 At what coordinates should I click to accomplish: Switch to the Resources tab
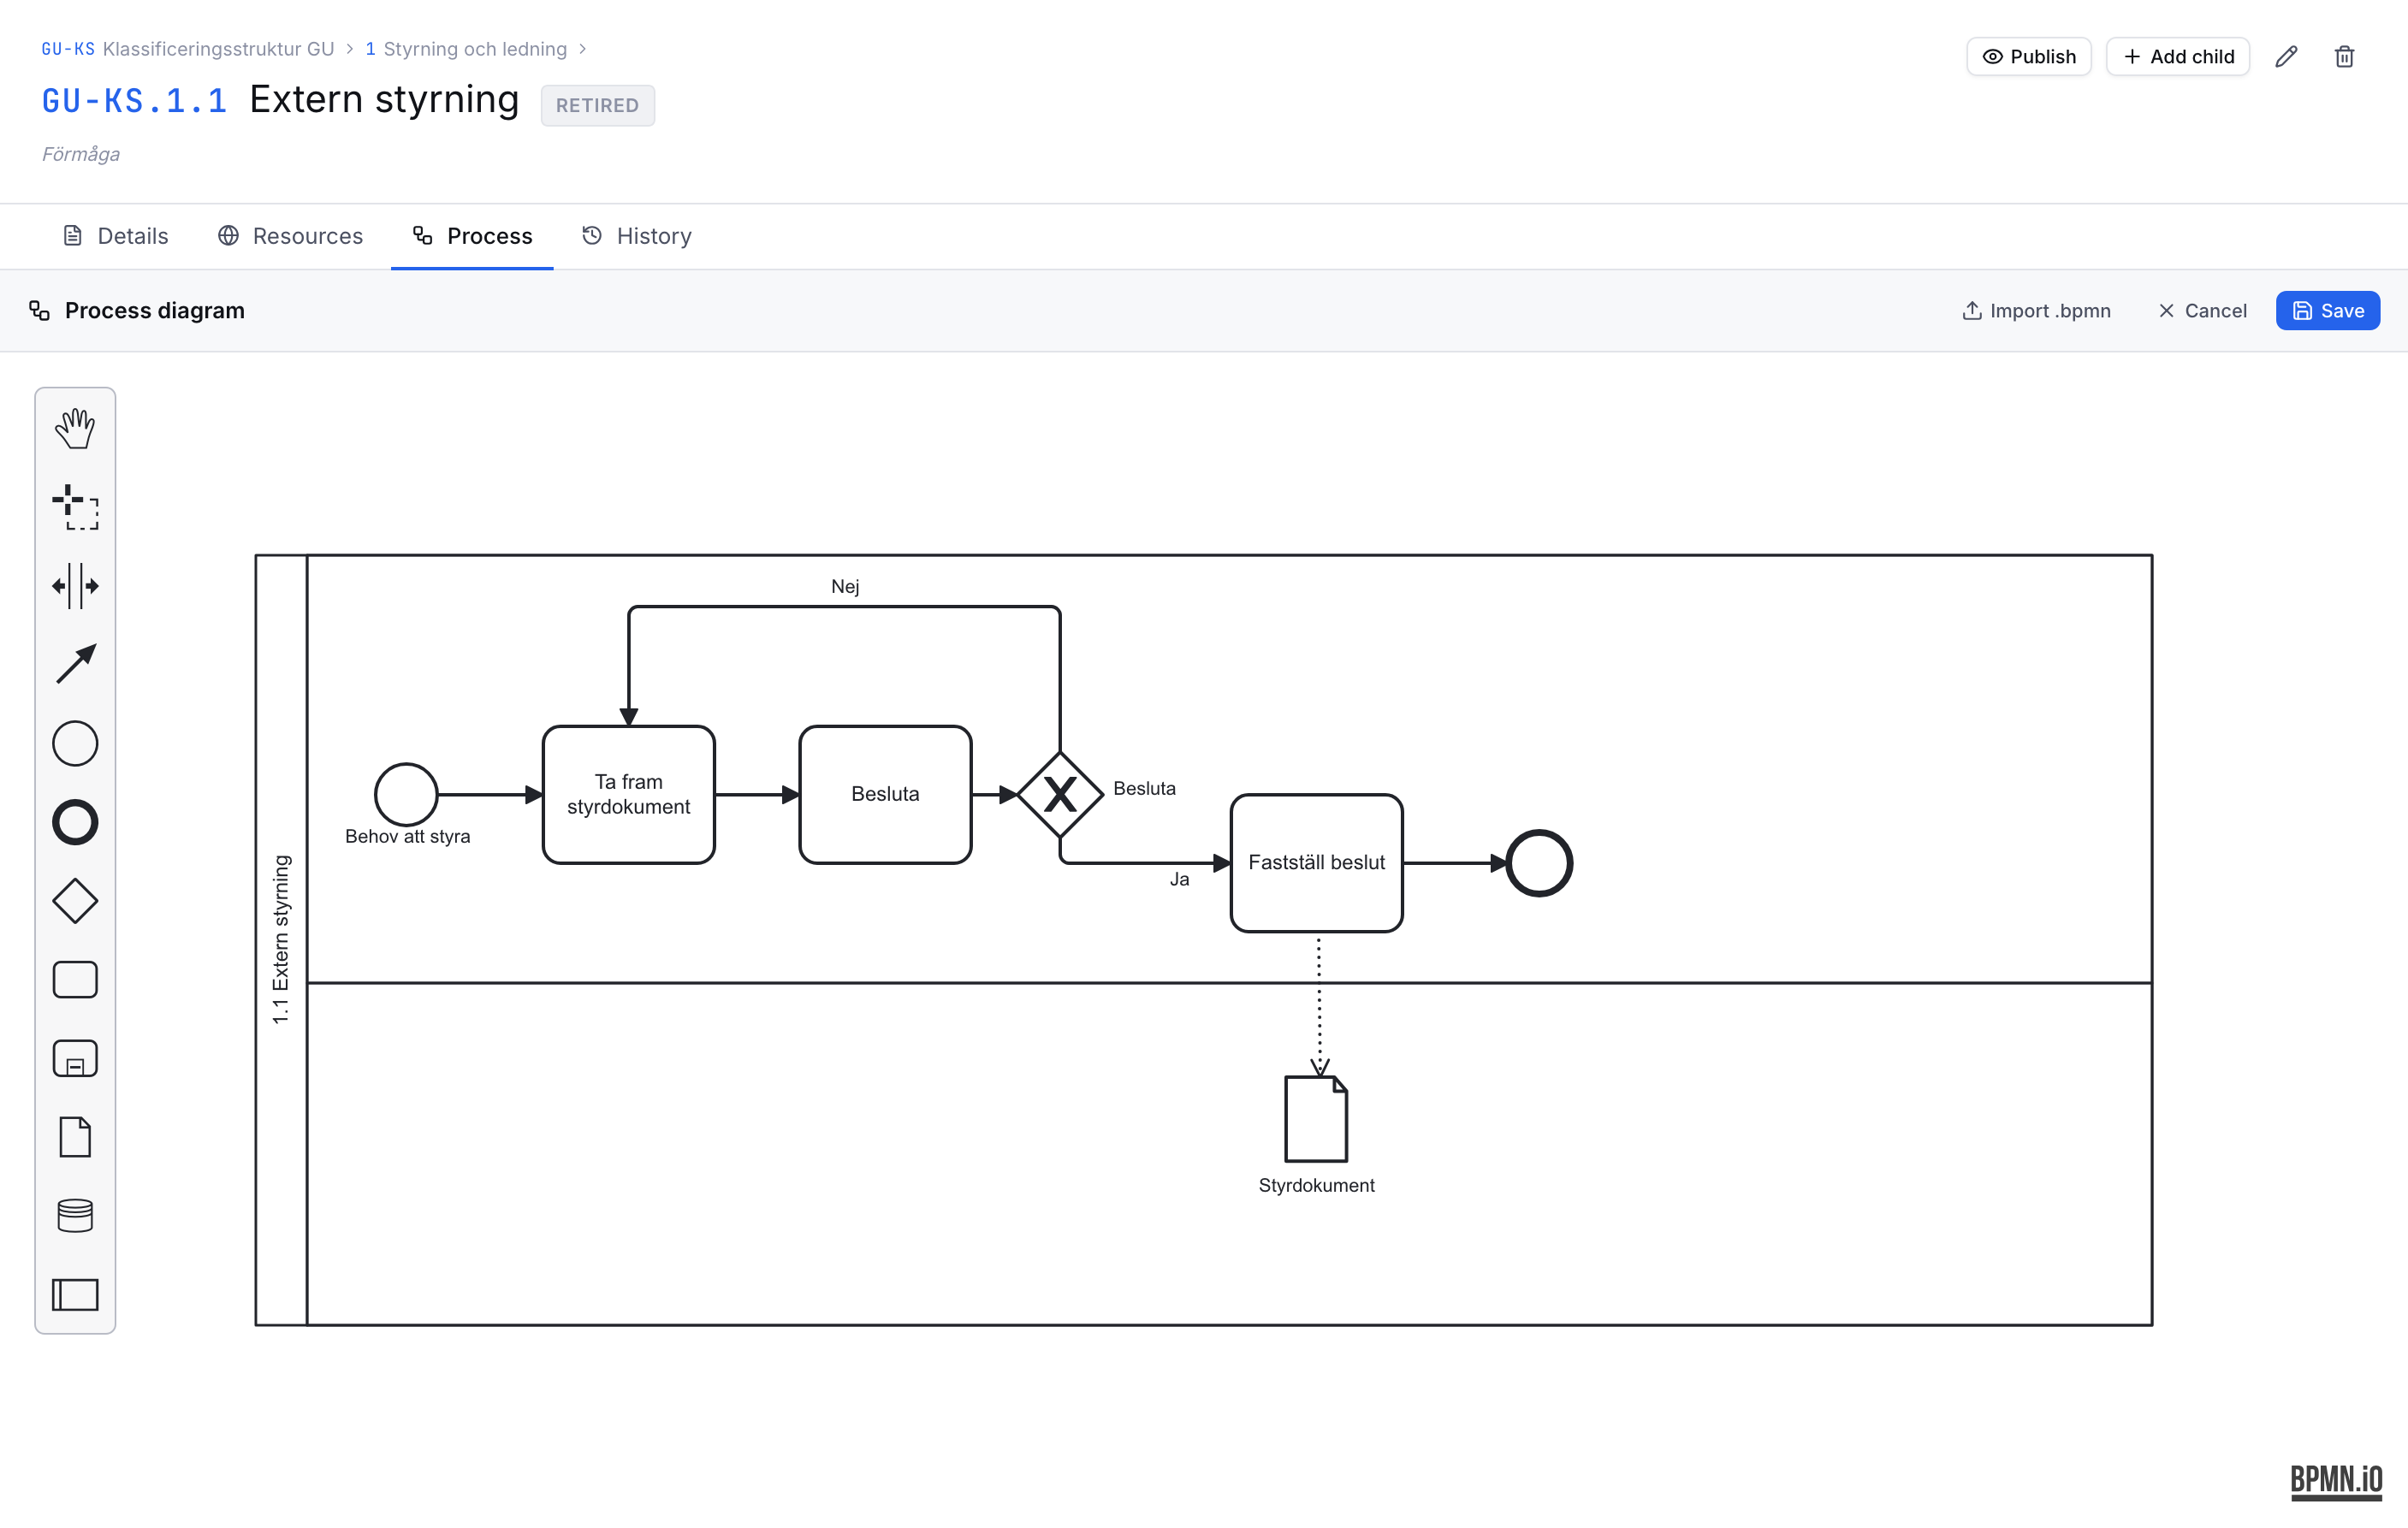tap(290, 236)
